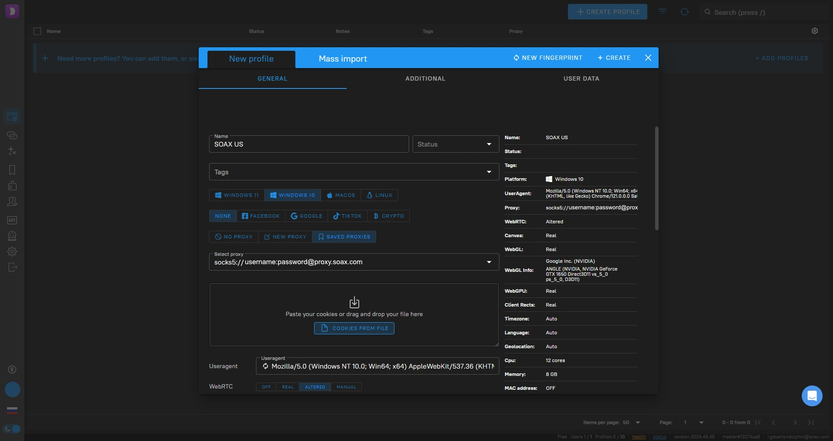This screenshot has width=833, height=441.
Task: Open table column settings gear icon
Action: (814, 31)
